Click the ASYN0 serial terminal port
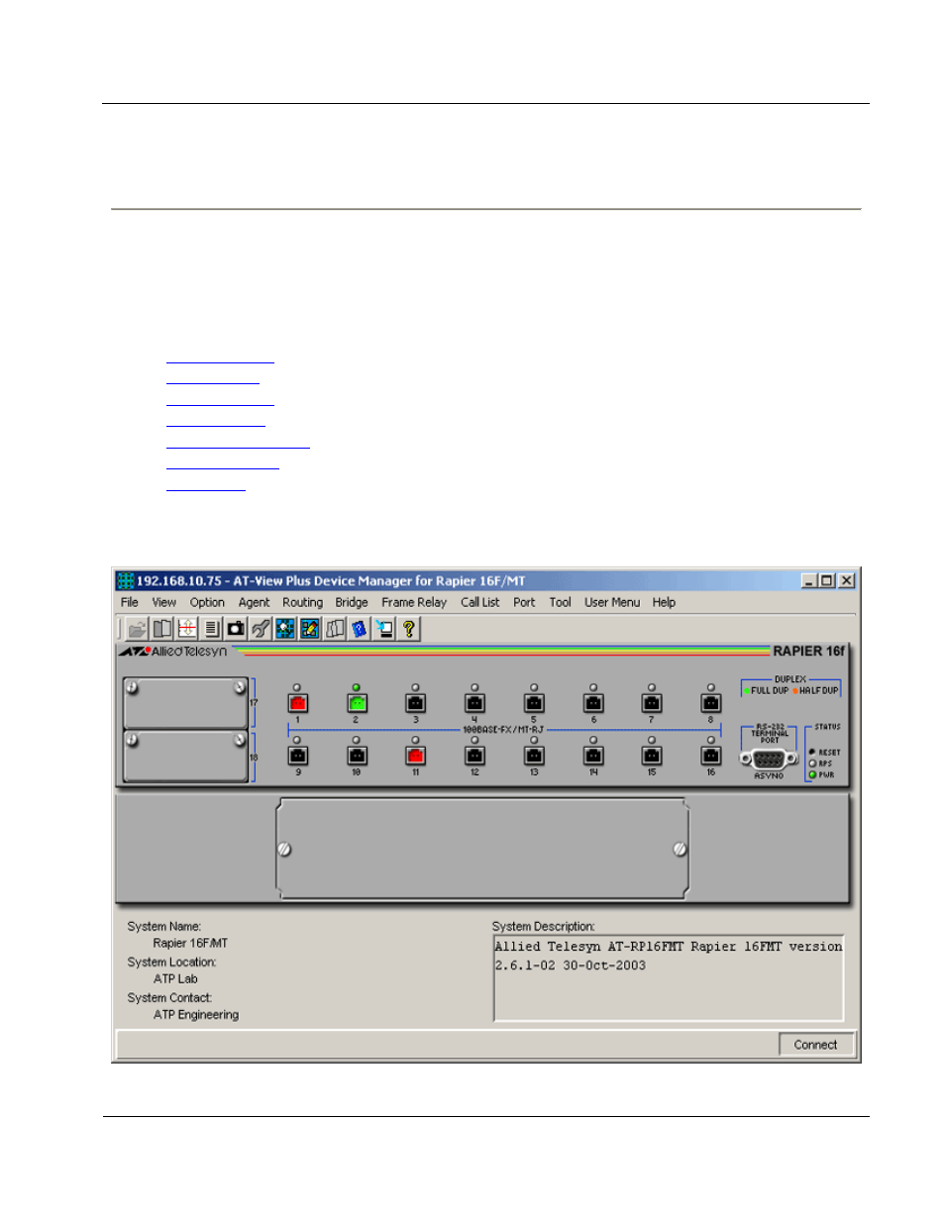Image resolution: width=945 pixels, height=1223 pixels. point(769,760)
